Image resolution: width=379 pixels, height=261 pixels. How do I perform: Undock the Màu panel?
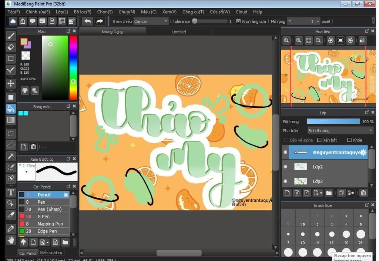point(68,31)
